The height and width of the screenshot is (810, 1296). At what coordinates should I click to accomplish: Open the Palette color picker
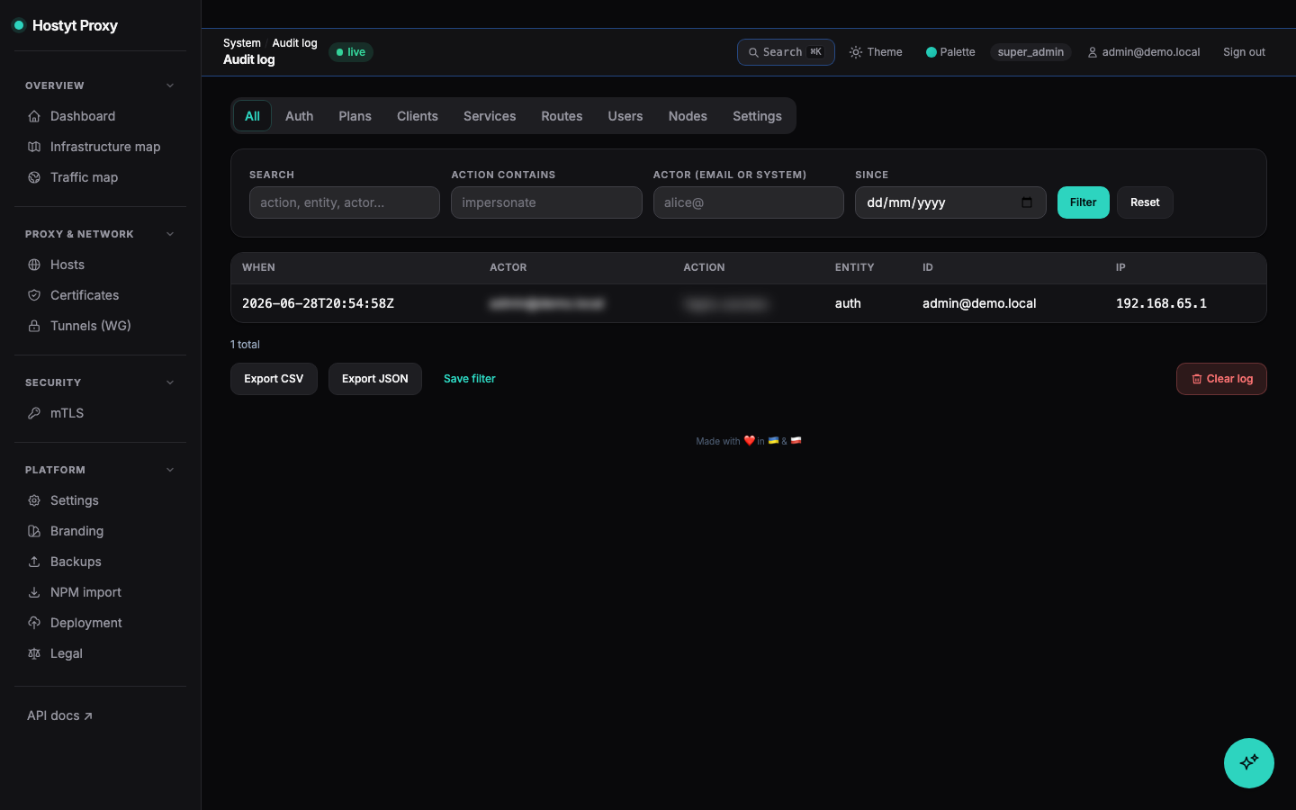pyautogui.click(x=950, y=52)
